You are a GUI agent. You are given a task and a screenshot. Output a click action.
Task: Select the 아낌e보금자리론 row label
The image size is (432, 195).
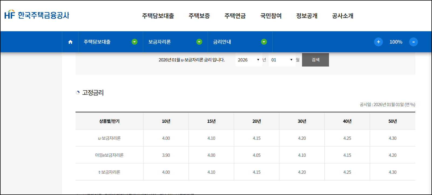[x=109, y=155]
